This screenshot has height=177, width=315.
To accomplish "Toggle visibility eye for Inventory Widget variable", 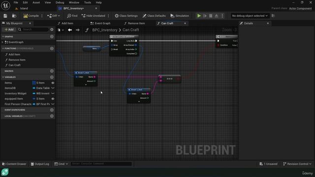I will [x=53, y=93].
